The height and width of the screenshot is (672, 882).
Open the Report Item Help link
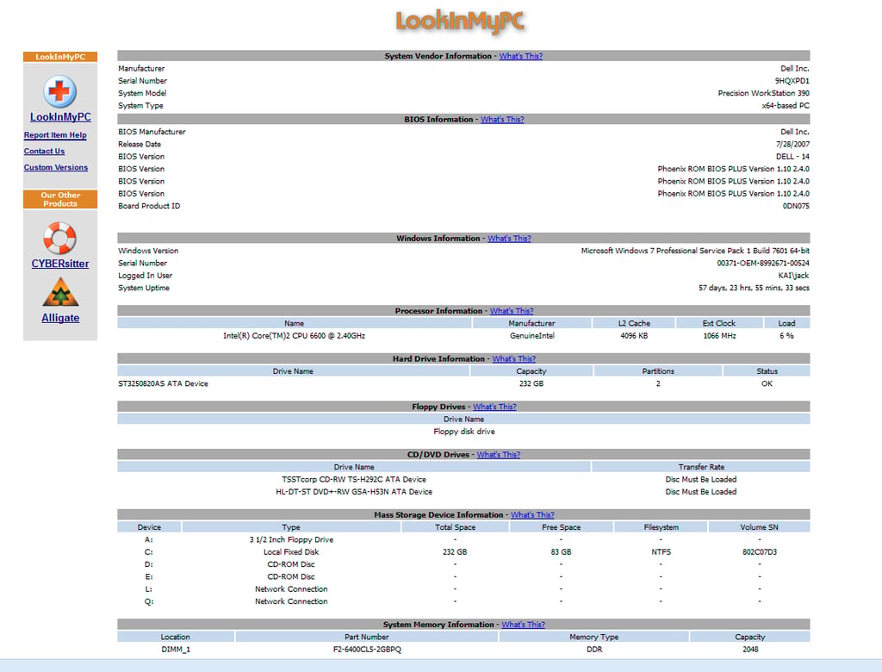(x=55, y=135)
